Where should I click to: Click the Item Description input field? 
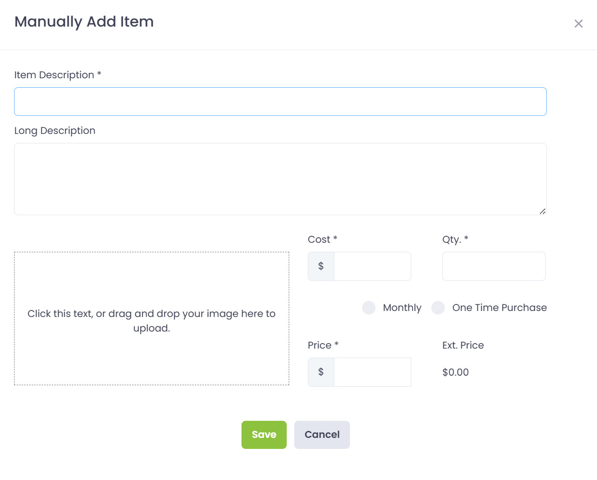[280, 102]
